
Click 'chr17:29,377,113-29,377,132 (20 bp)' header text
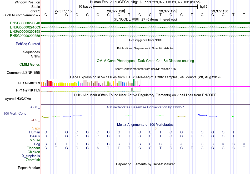coord(173,2)
